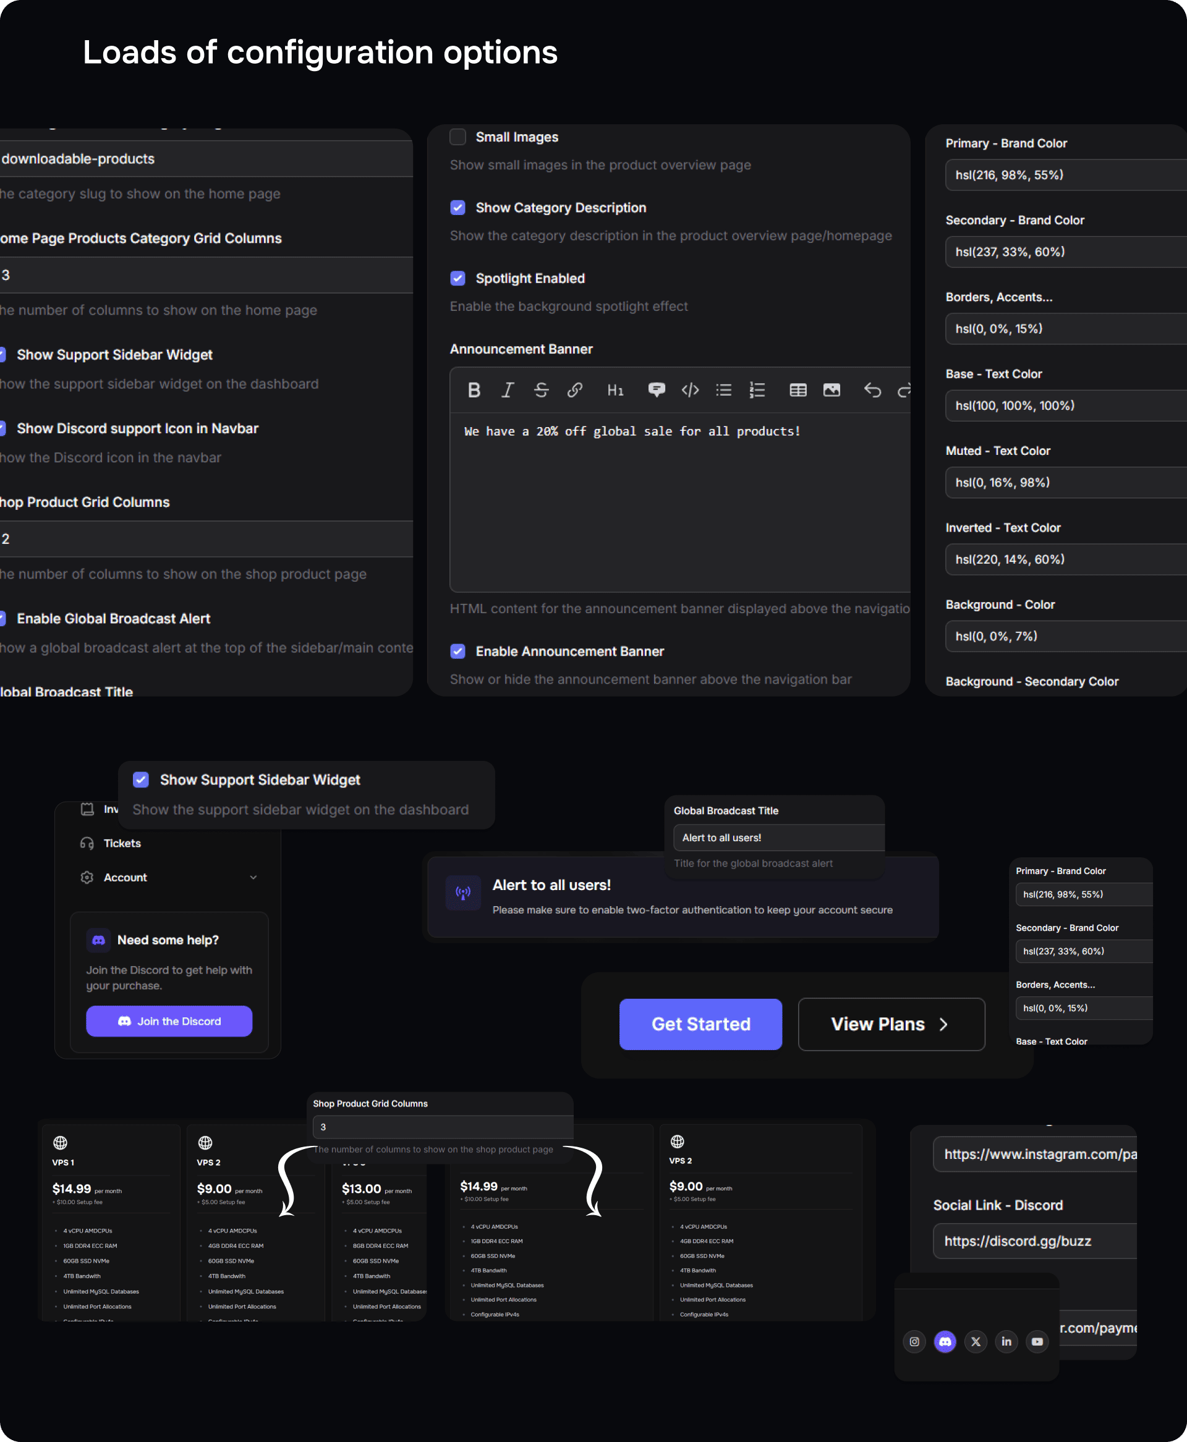Enable the Small Images checkbox
Viewport: 1187px width, 1442px height.
[x=458, y=137]
